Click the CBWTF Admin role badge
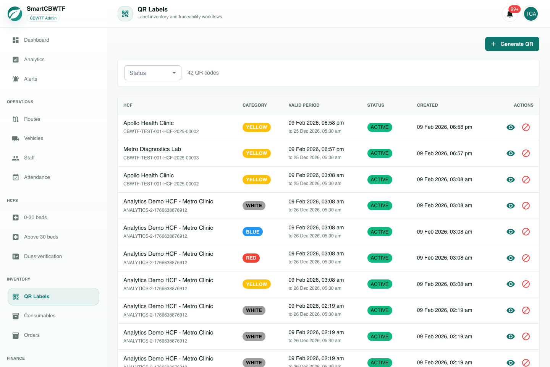The width and height of the screenshot is (550, 367). [43, 18]
